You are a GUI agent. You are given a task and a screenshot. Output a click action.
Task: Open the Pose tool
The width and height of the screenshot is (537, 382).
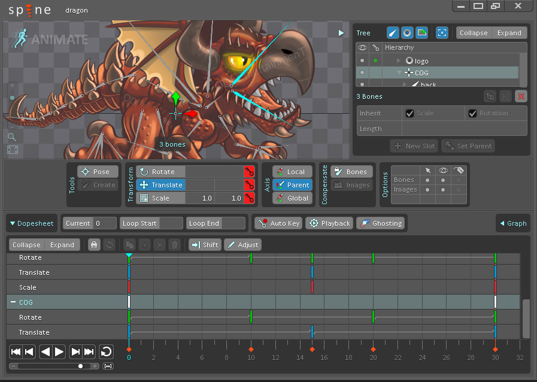click(99, 172)
